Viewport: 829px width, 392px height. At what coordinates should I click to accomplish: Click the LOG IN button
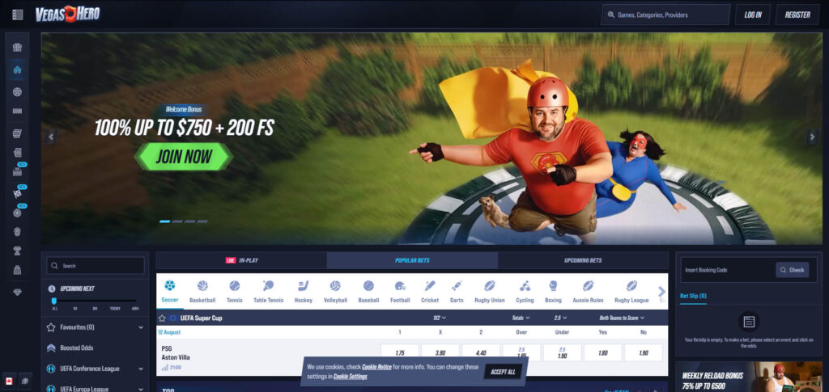click(752, 15)
